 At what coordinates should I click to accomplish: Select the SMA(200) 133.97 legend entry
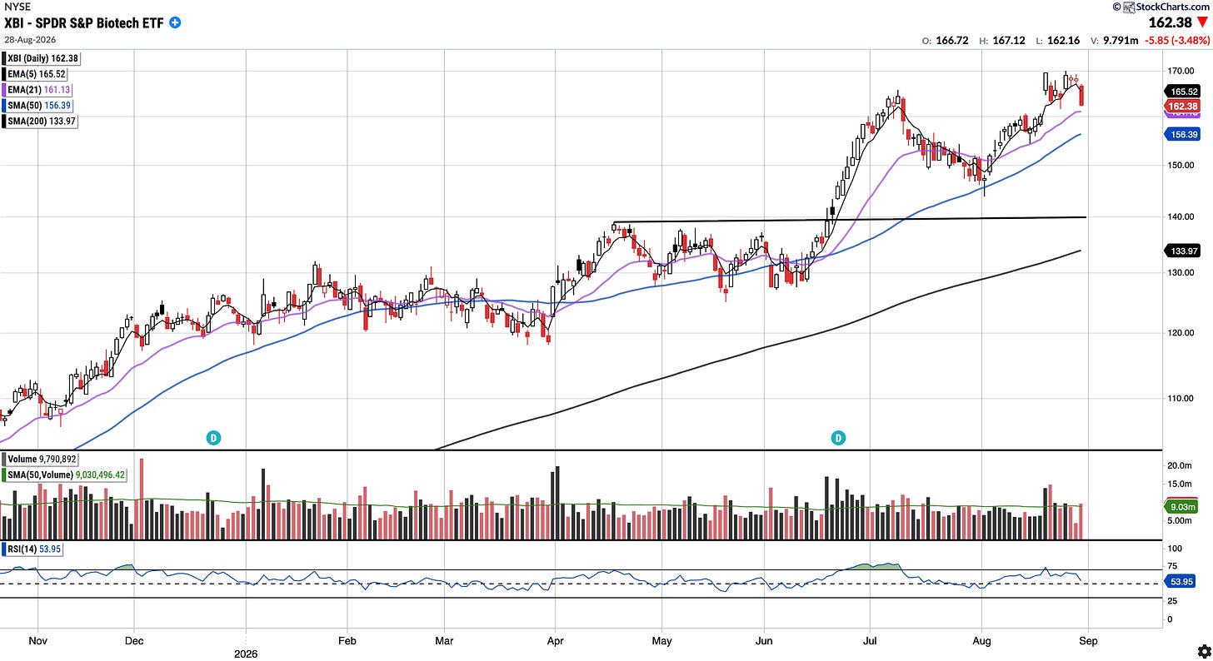tap(42, 122)
